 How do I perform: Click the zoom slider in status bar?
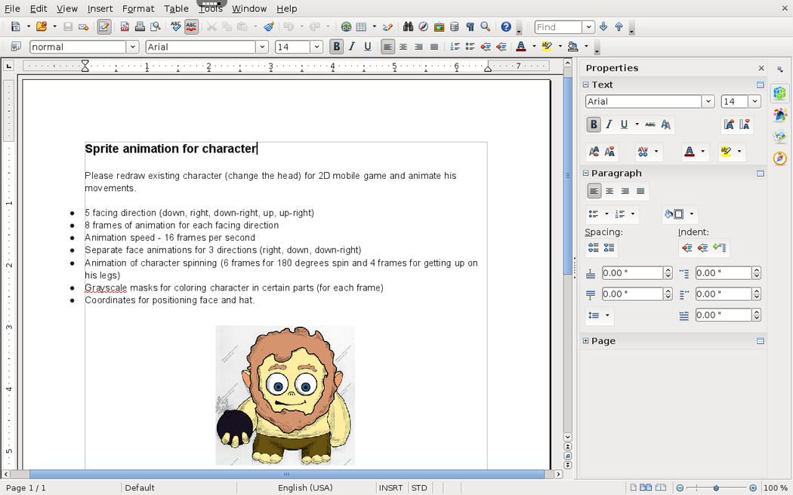click(x=716, y=488)
